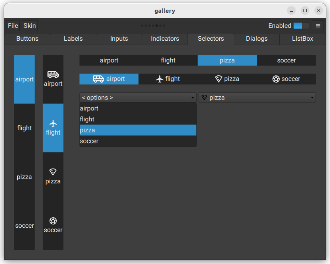This screenshot has height=264, width=330.
Task: Switch to the Indicators tab
Action: tap(165, 39)
